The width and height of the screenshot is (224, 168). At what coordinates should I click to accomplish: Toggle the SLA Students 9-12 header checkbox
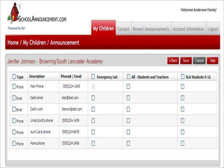pos(183,76)
